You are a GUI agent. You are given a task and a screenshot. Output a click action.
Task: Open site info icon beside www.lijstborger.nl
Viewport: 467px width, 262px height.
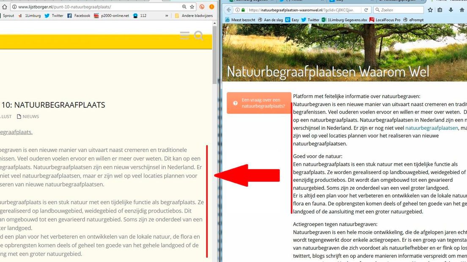click(x=14, y=6)
